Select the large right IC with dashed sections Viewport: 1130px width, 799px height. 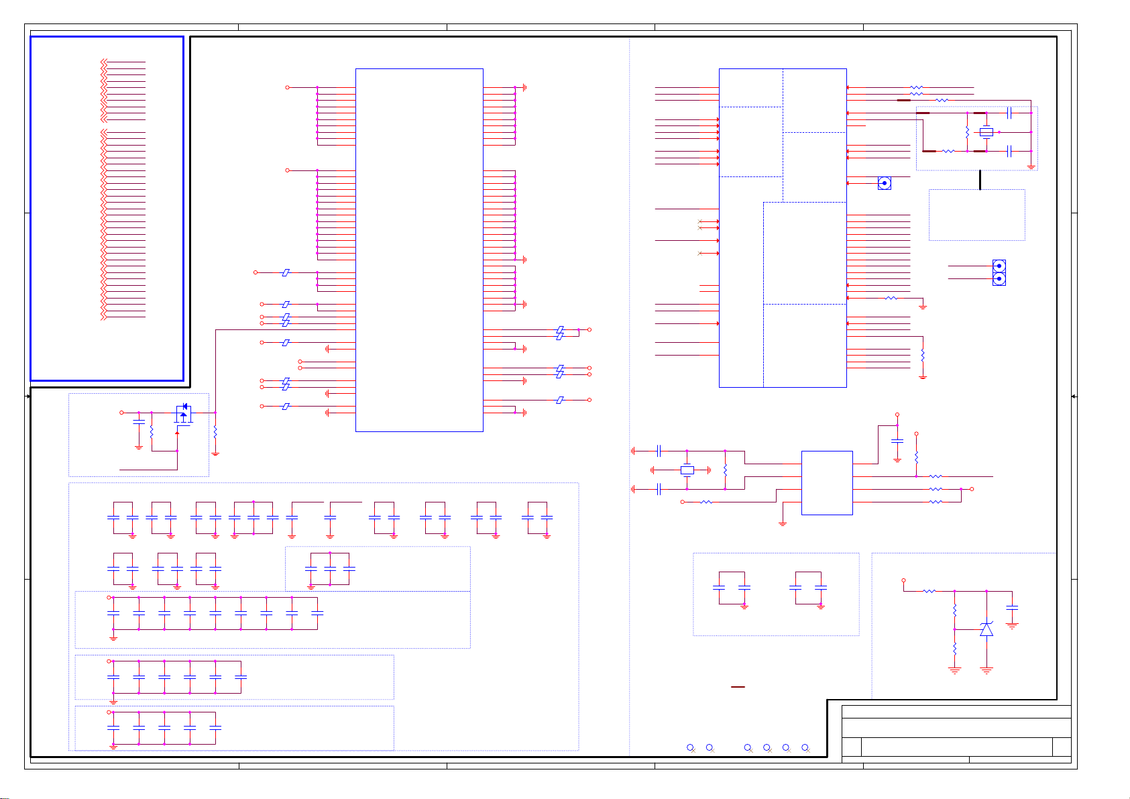tap(783, 227)
